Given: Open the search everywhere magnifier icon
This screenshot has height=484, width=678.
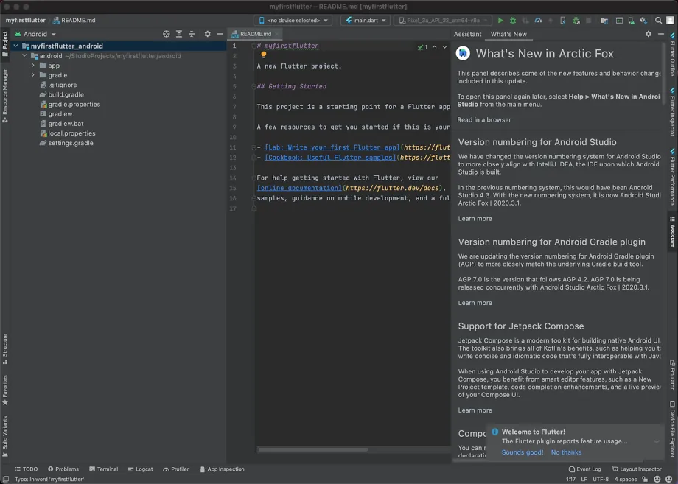Looking at the screenshot, I should tap(658, 21).
